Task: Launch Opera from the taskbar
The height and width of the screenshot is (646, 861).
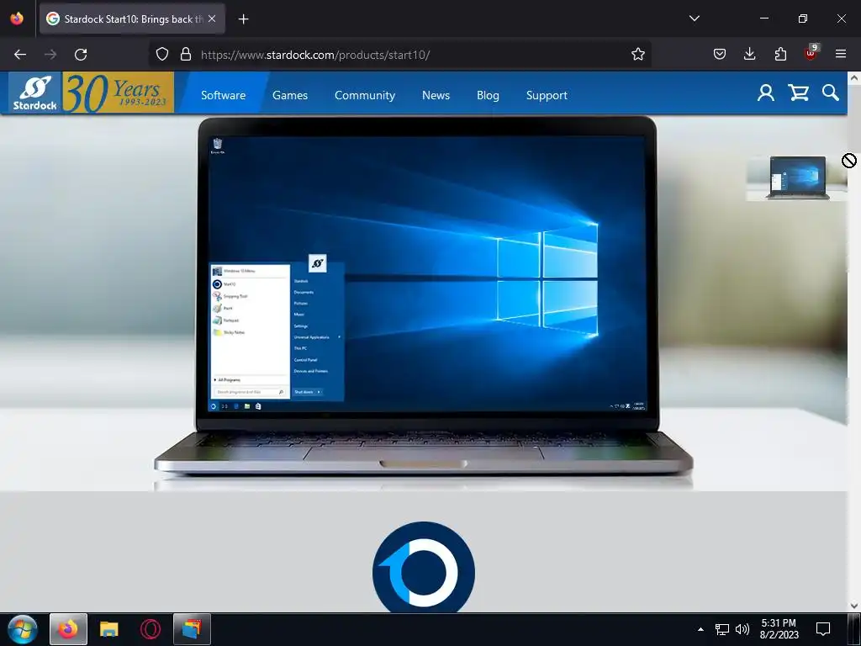Action: (x=151, y=629)
